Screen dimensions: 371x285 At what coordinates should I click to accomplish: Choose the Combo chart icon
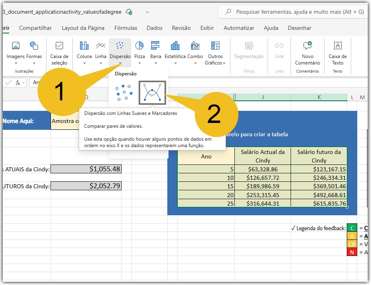tap(195, 46)
